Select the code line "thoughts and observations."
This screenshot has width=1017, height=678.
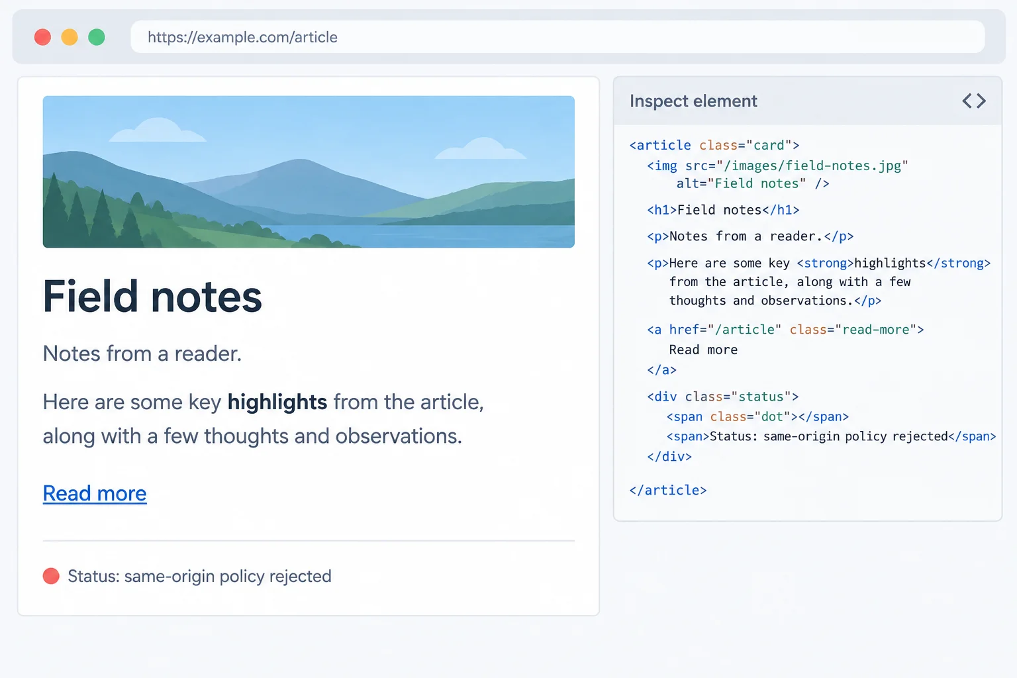coord(775,301)
